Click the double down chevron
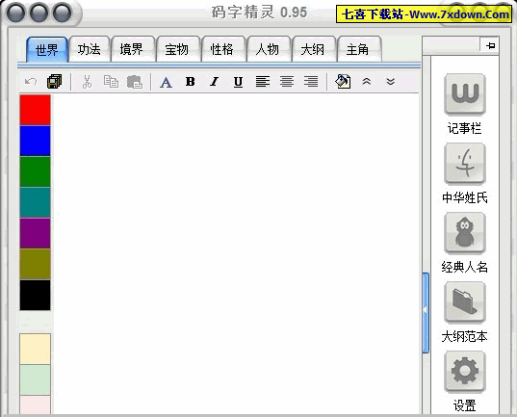This screenshot has width=517, height=417. [x=391, y=82]
